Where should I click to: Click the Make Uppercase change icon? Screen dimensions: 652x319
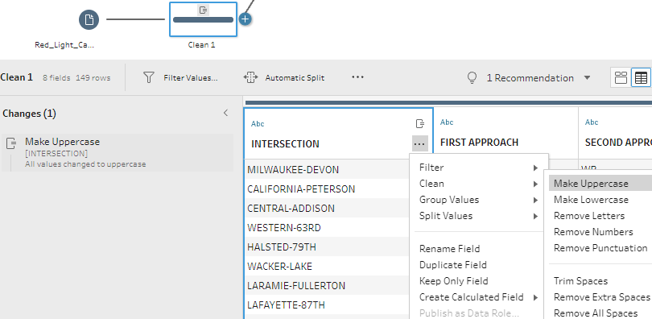(x=11, y=143)
